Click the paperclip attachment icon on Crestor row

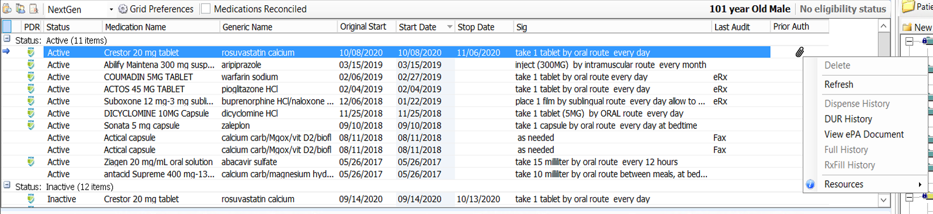(x=799, y=52)
